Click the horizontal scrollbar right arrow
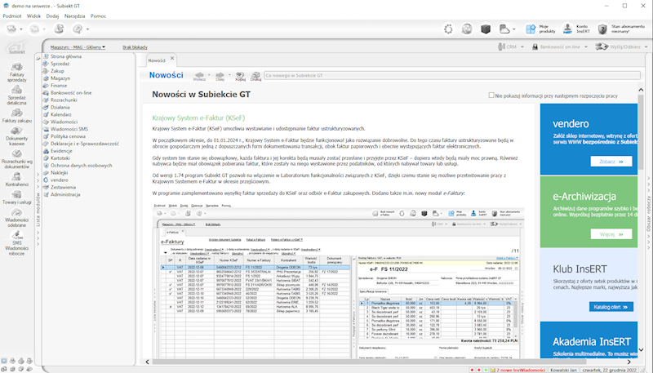The image size is (653, 373). tap(629, 362)
